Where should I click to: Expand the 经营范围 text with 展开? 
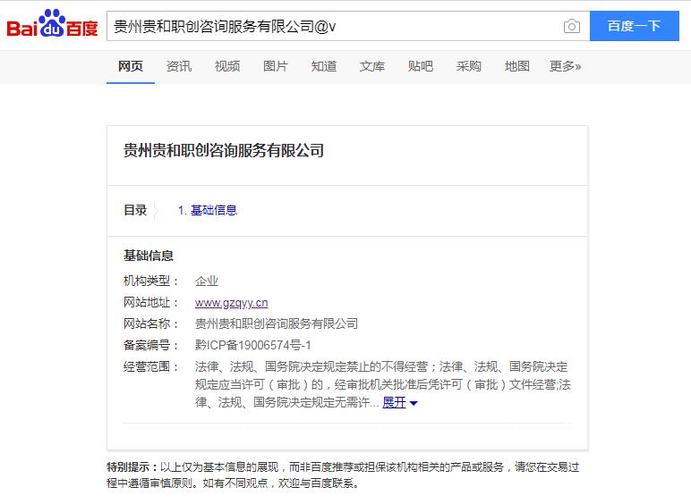coord(394,403)
